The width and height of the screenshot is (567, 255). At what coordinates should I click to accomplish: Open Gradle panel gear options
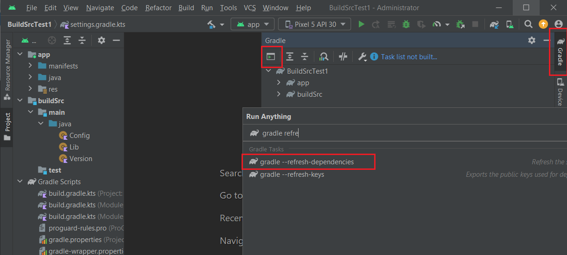[532, 40]
